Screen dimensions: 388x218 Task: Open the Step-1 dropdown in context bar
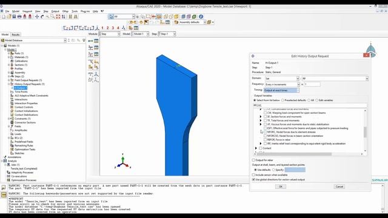(167, 34)
